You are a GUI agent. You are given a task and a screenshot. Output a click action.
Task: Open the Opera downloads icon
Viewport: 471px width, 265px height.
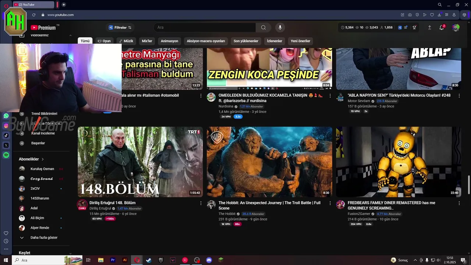pyautogui.click(x=439, y=15)
